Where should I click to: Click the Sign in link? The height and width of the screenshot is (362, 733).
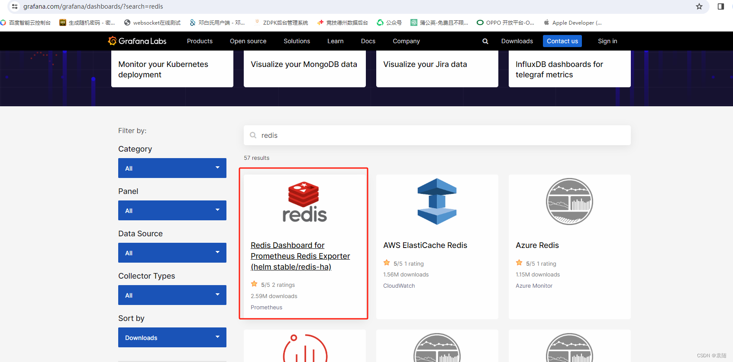tap(607, 41)
